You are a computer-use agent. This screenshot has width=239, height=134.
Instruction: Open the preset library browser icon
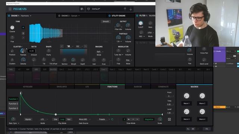[82, 9]
